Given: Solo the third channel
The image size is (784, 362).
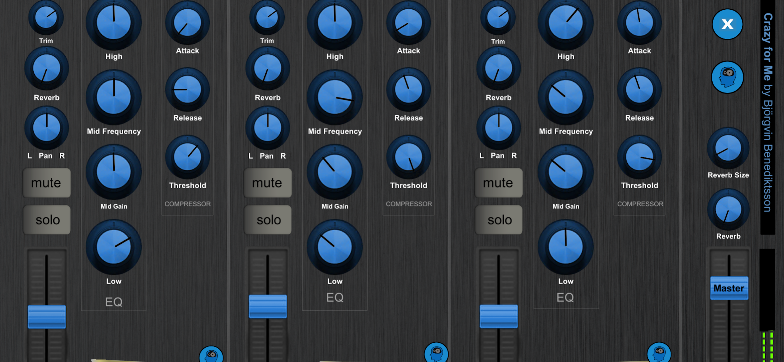Looking at the screenshot, I should pyautogui.click(x=498, y=220).
